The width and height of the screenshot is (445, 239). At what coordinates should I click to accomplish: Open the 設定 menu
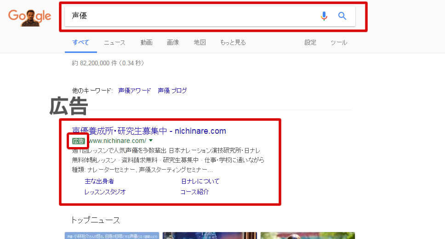pyautogui.click(x=310, y=43)
